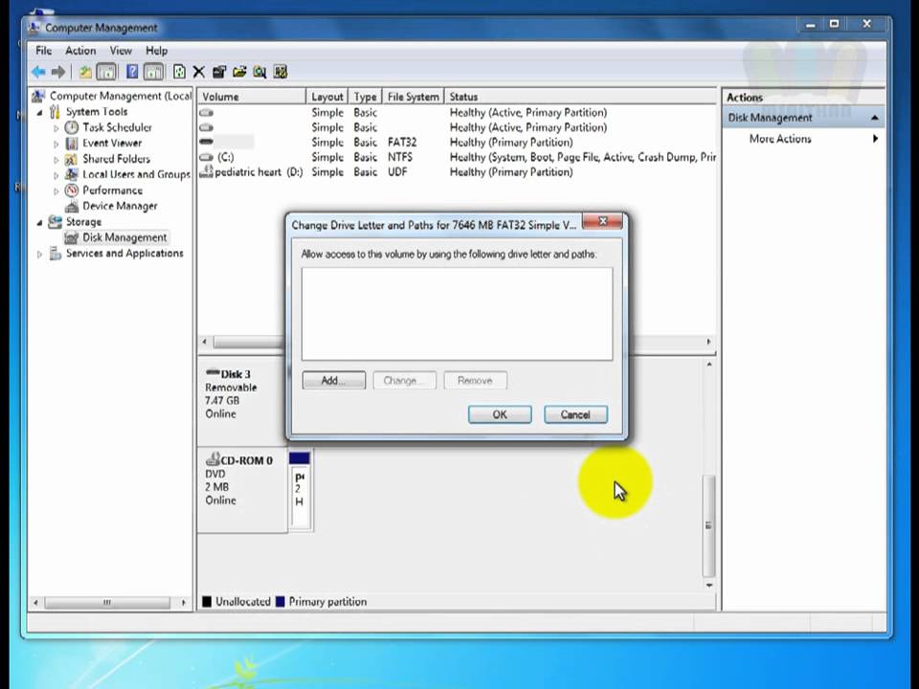
Task: Click the disk pane vertical scrollbar thumb
Action: pos(708,525)
